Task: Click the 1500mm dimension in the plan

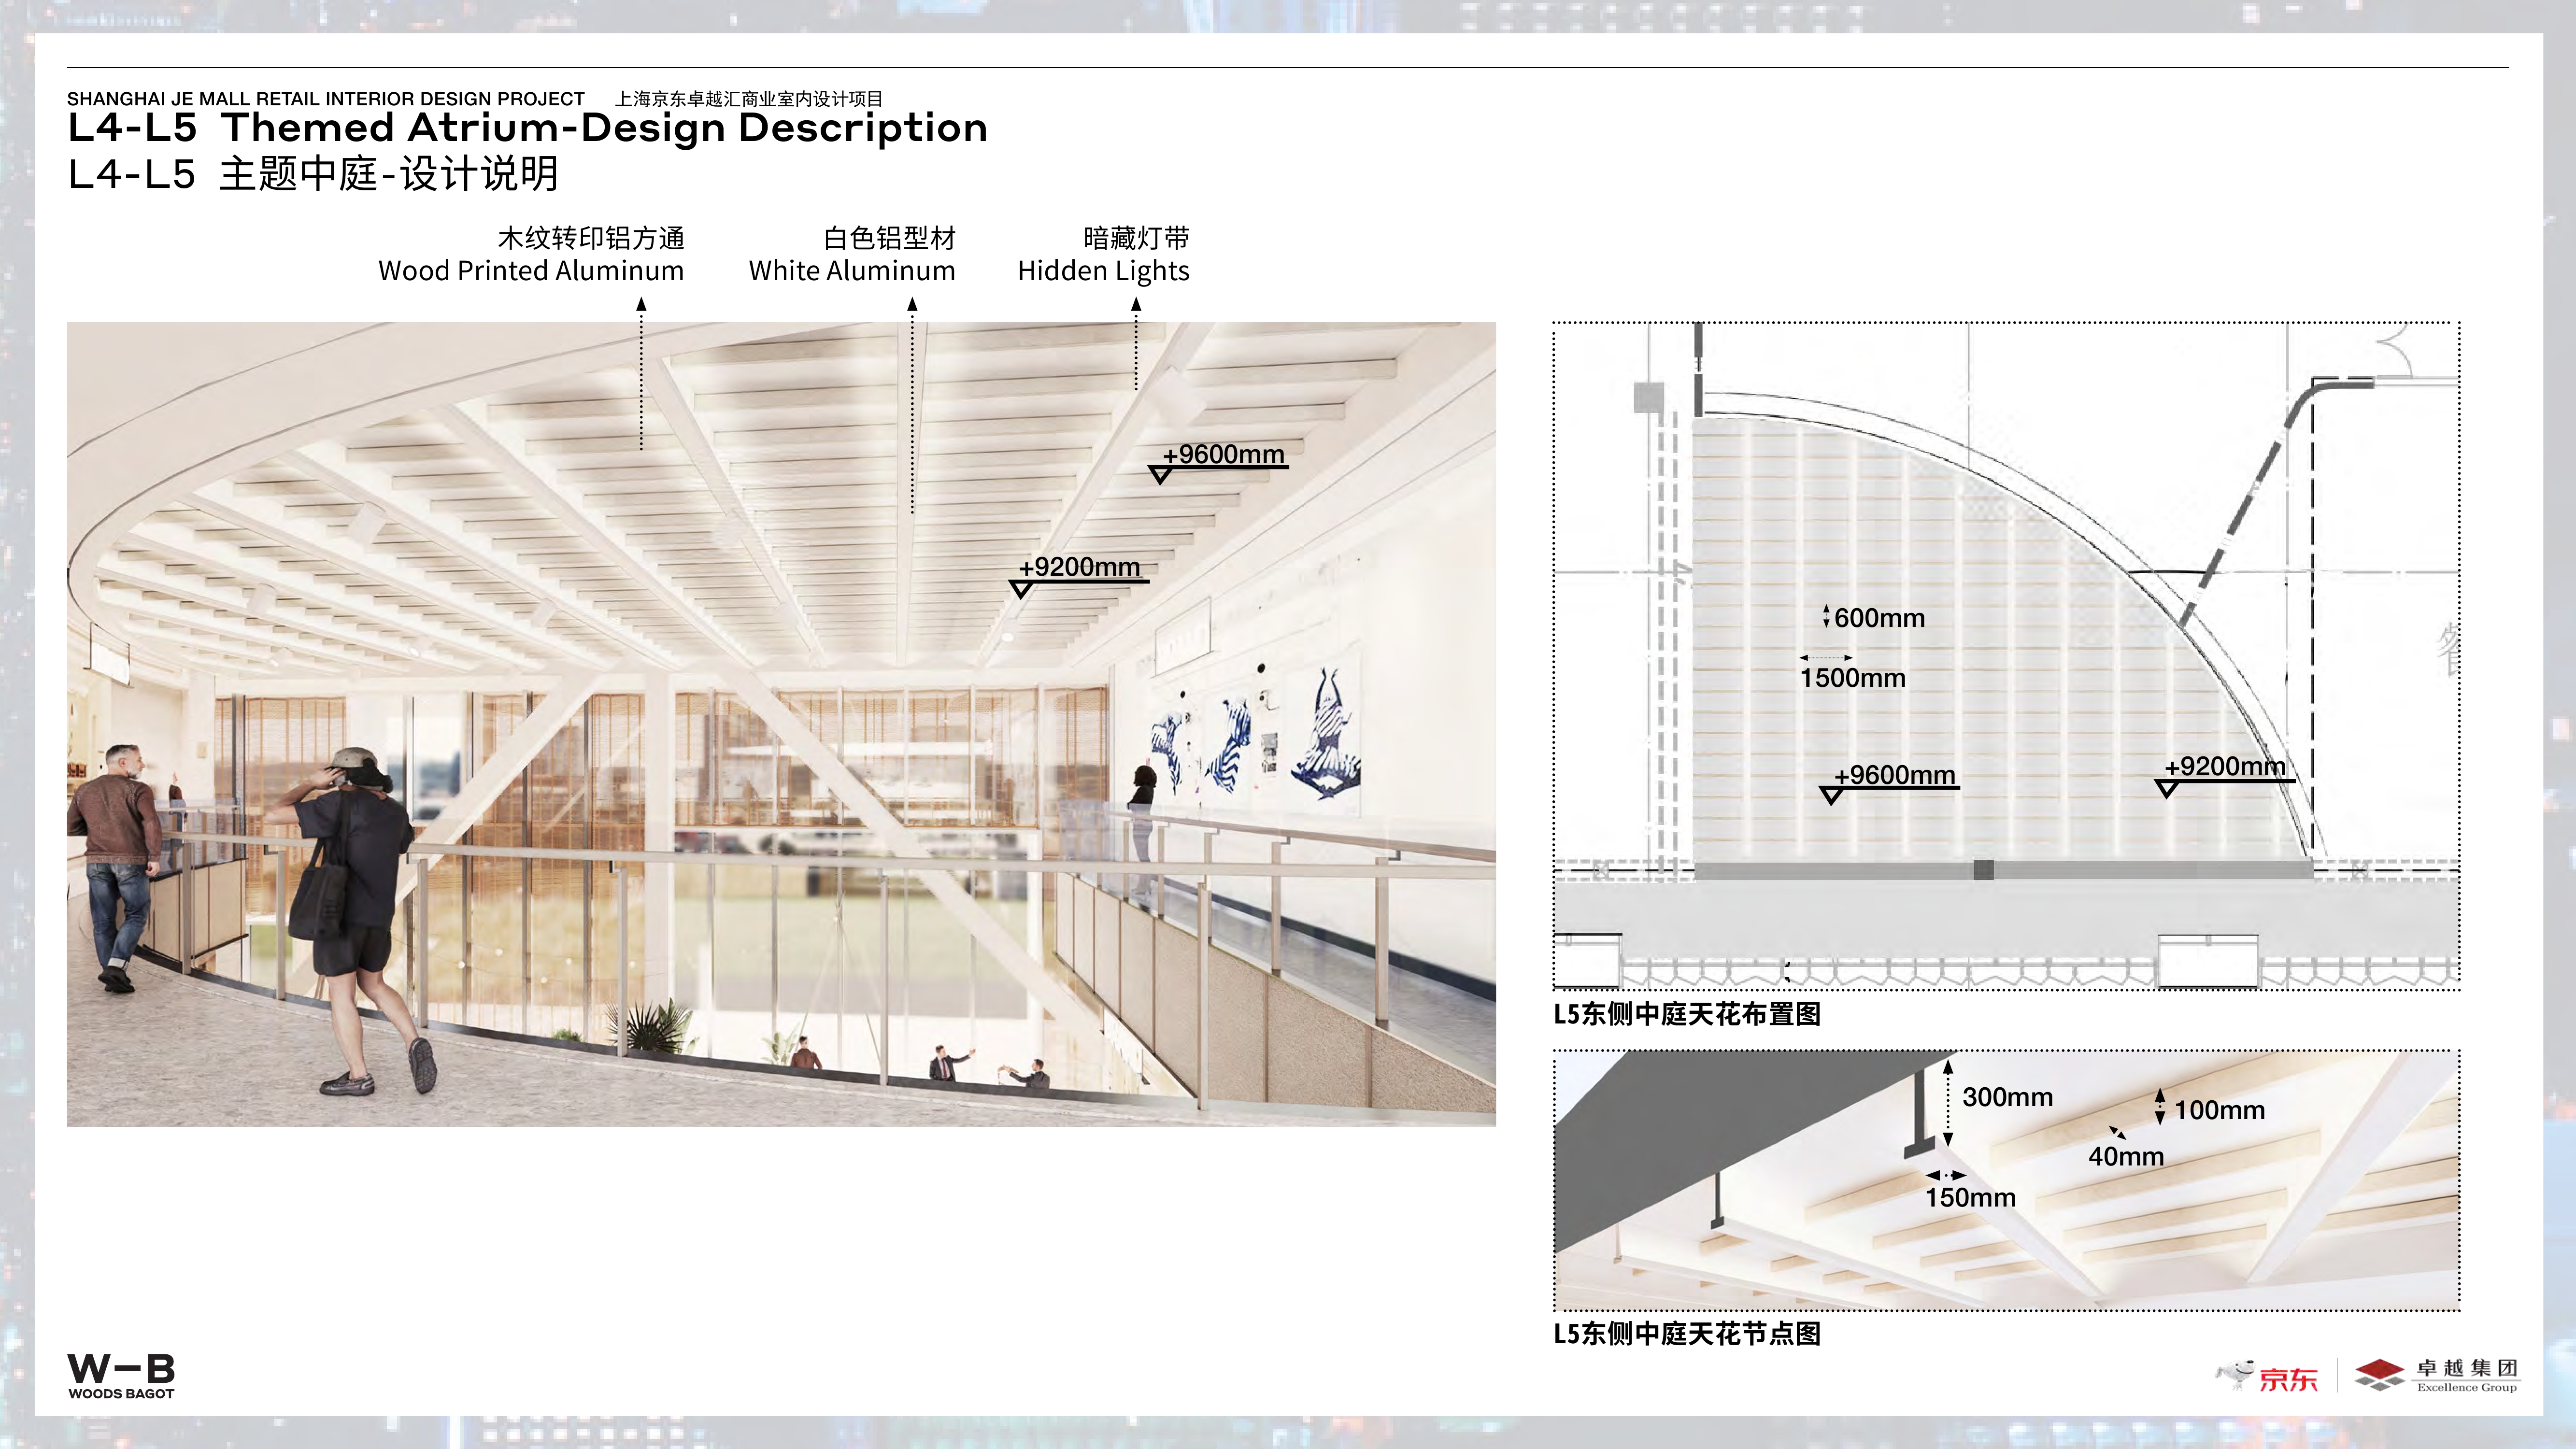Action: [x=1852, y=678]
